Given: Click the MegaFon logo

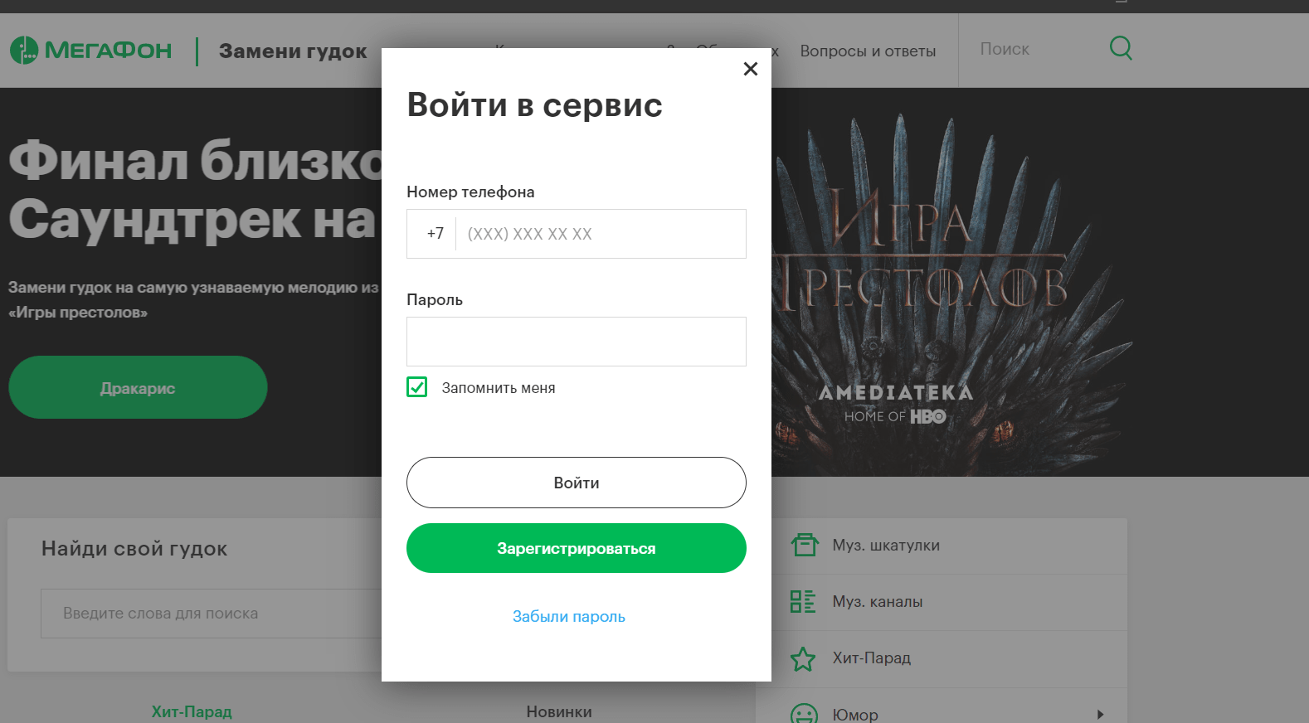Looking at the screenshot, I should [91, 51].
